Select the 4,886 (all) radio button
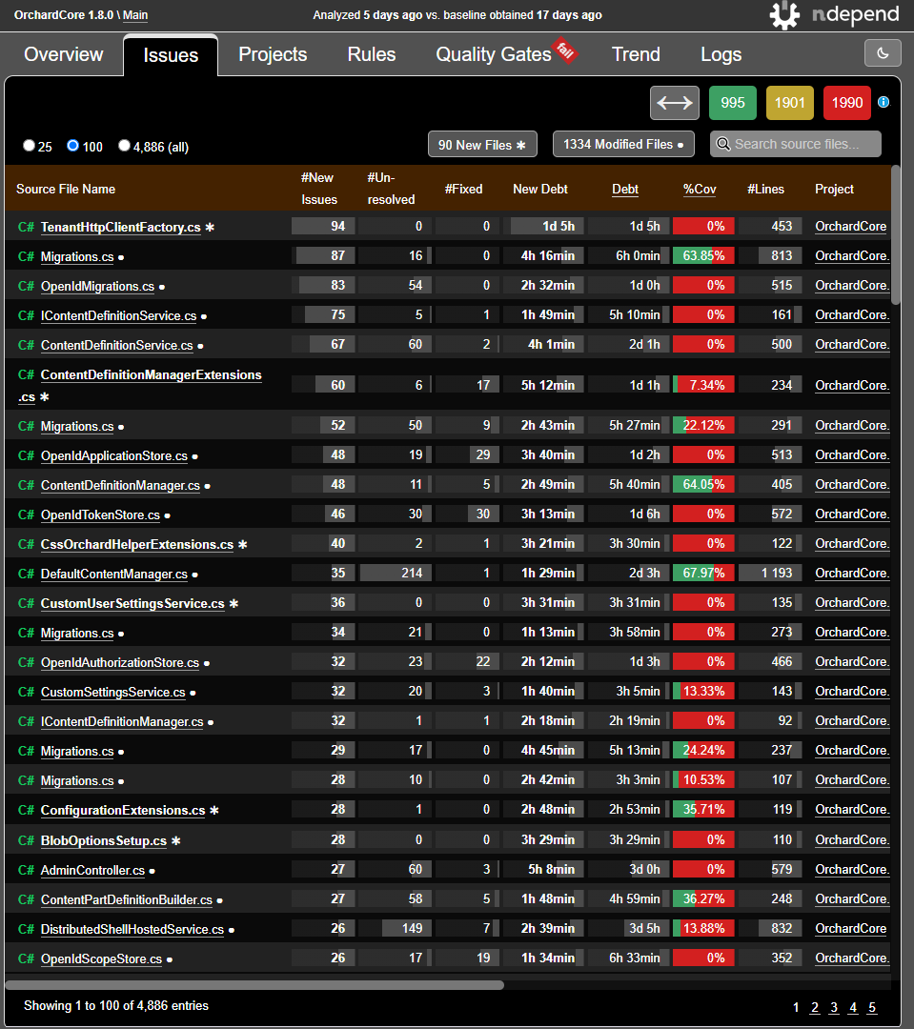The height and width of the screenshot is (1029, 914). [x=124, y=146]
